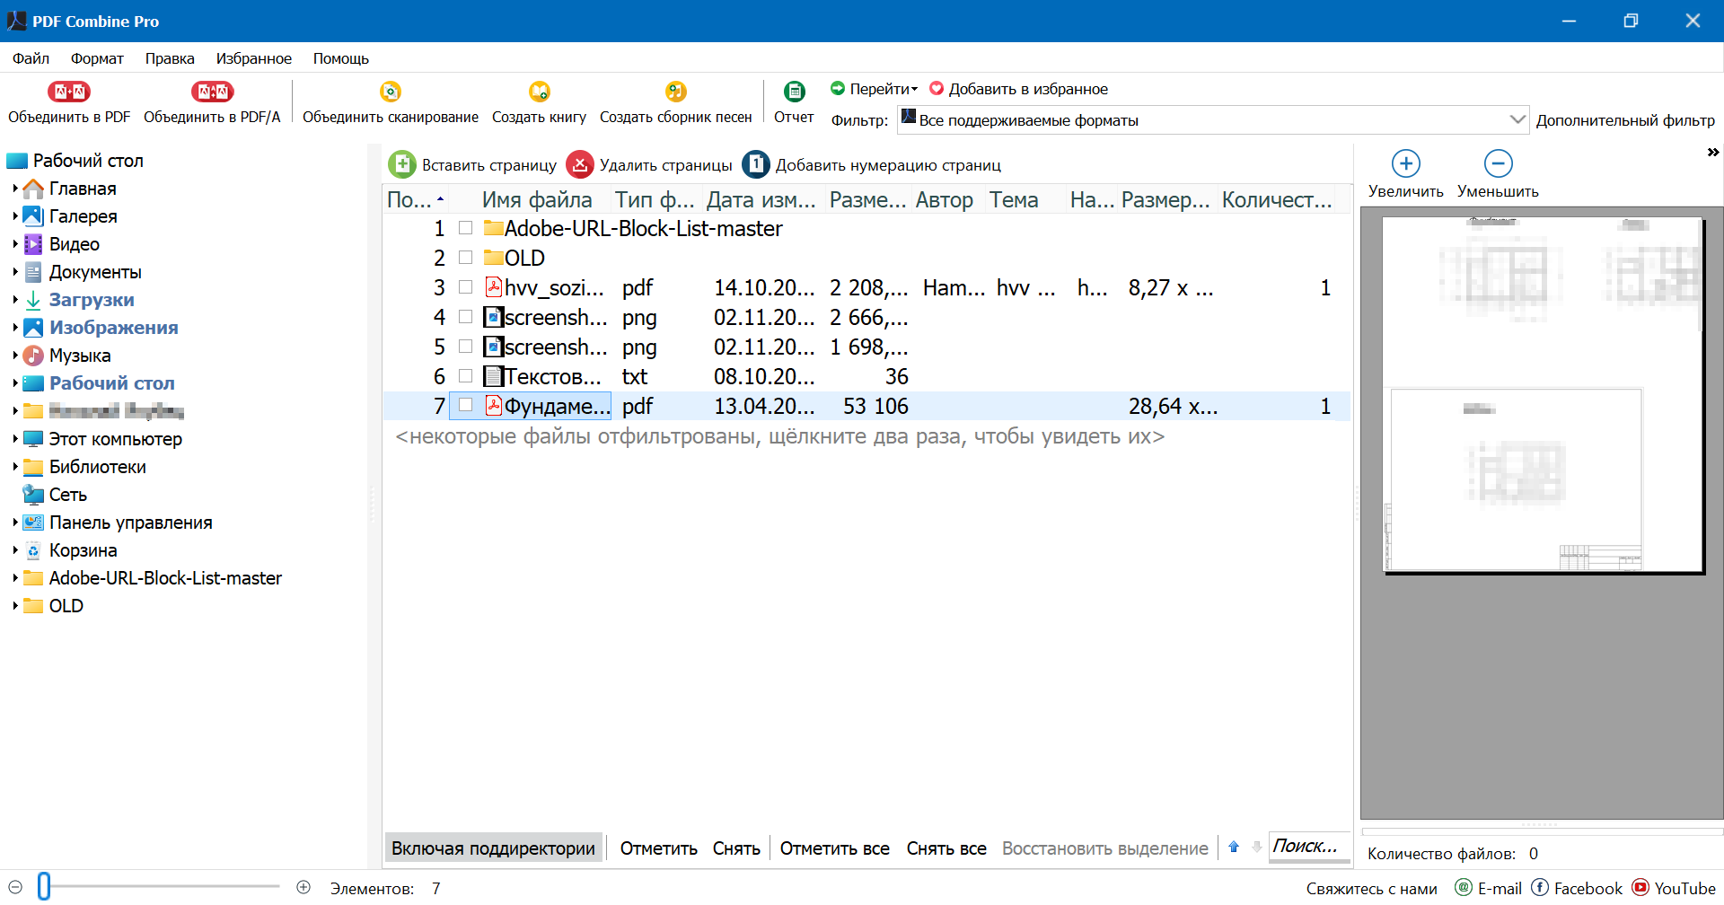Toggle Включая поддиректории option
This screenshot has width=1724, height=905.
[493, 848]
